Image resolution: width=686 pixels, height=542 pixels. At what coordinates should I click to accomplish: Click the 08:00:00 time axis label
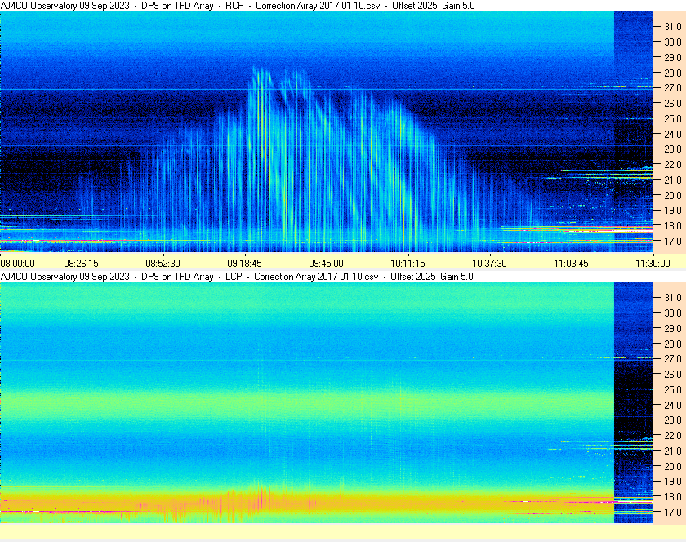click(17, 264)
